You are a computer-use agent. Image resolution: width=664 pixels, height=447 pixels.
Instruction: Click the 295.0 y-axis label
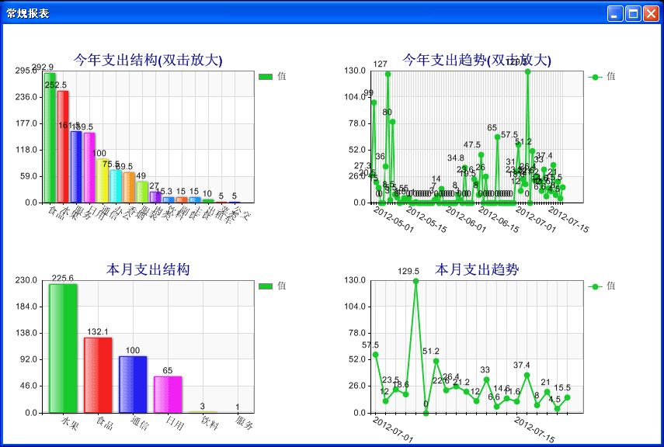[x=26, y=71]
